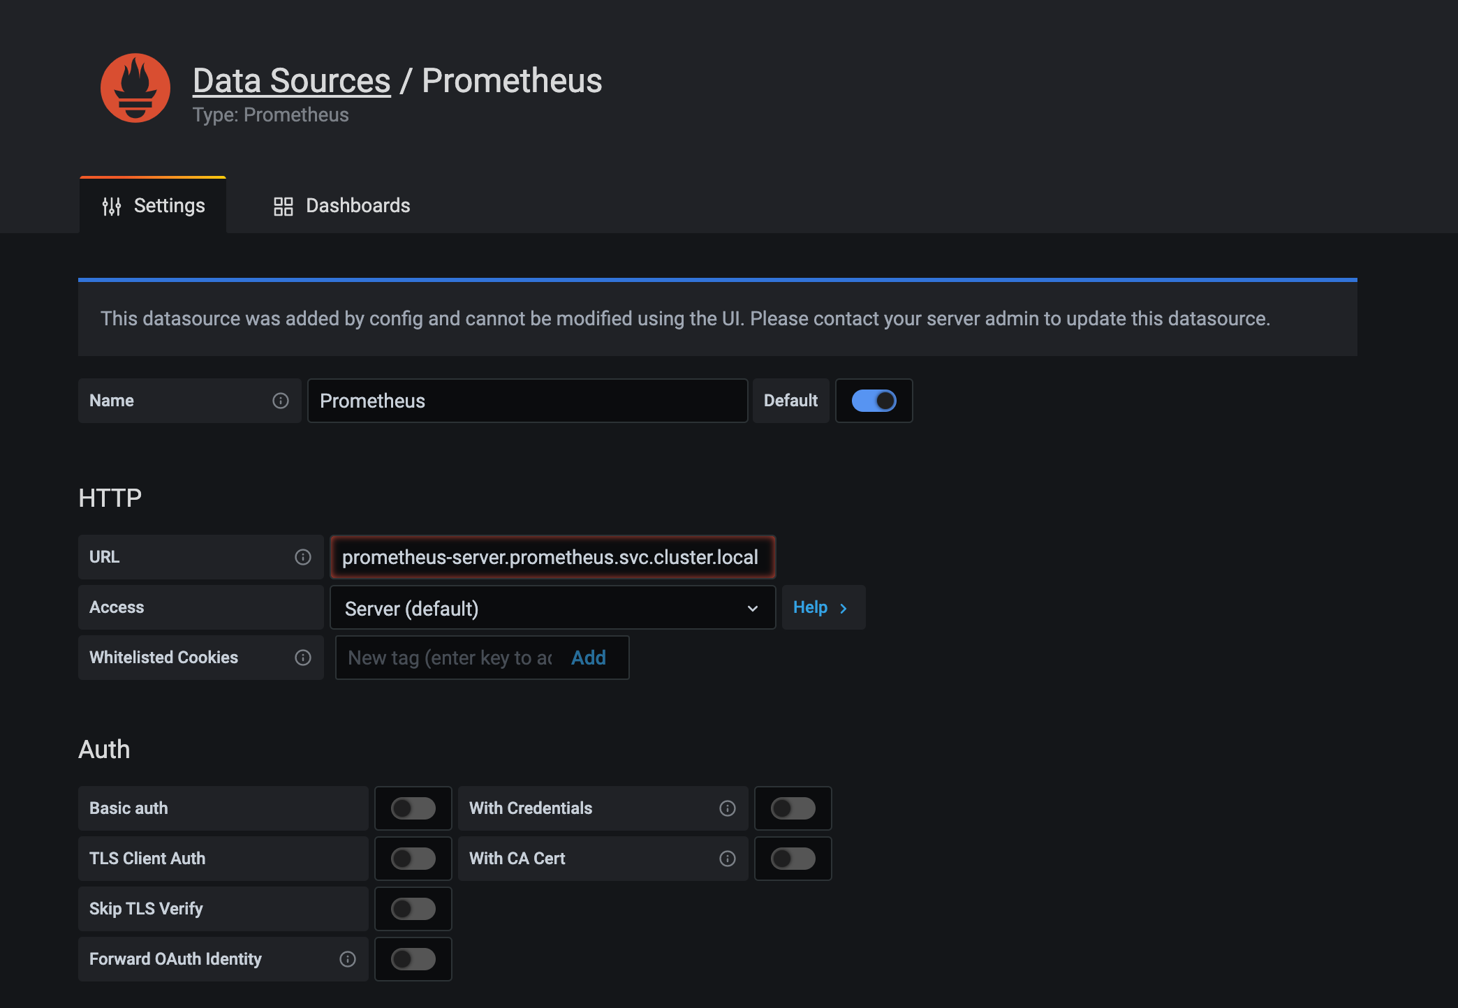Switch to the Dashboards tab
Screen dimensions: 1458x1008
pos(341,205)
